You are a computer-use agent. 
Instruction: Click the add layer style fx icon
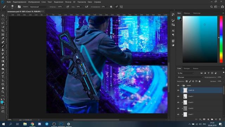tap(200, 119)
